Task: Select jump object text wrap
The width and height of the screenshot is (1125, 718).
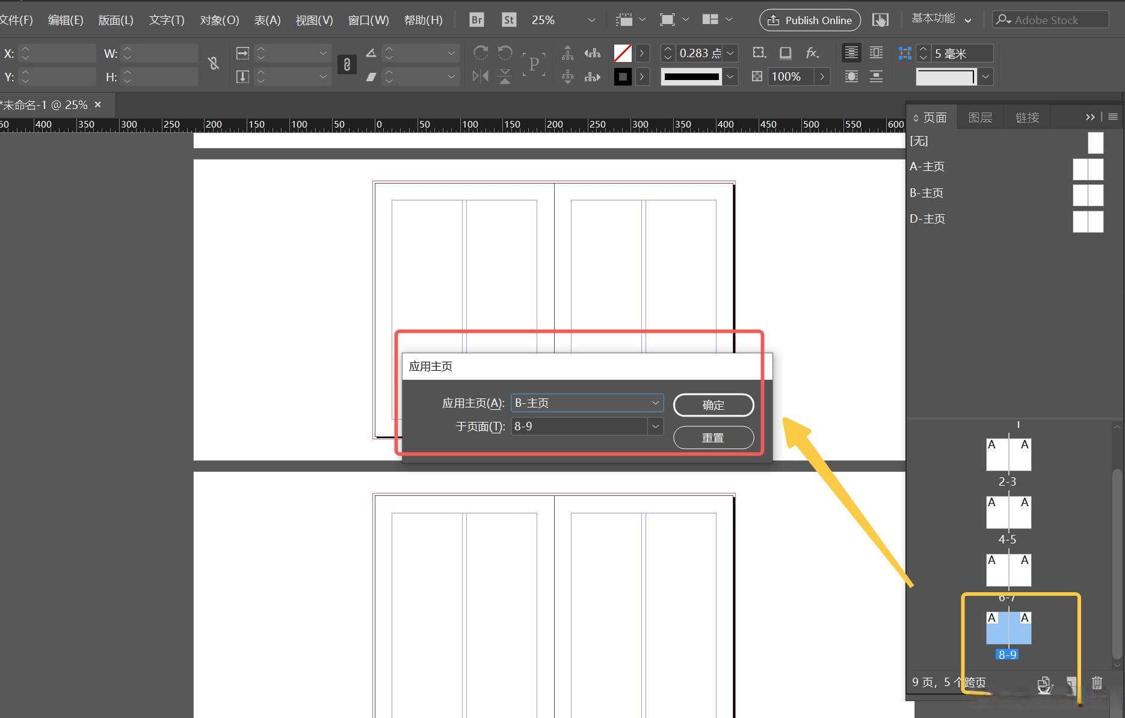Action: coord(877,76)
